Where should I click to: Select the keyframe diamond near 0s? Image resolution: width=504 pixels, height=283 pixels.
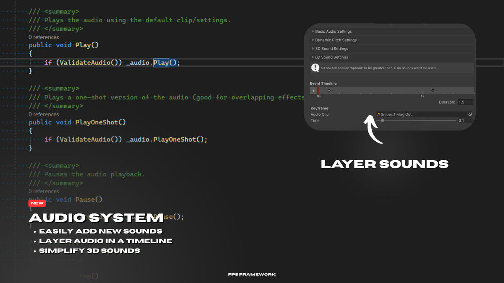(329, 90)
